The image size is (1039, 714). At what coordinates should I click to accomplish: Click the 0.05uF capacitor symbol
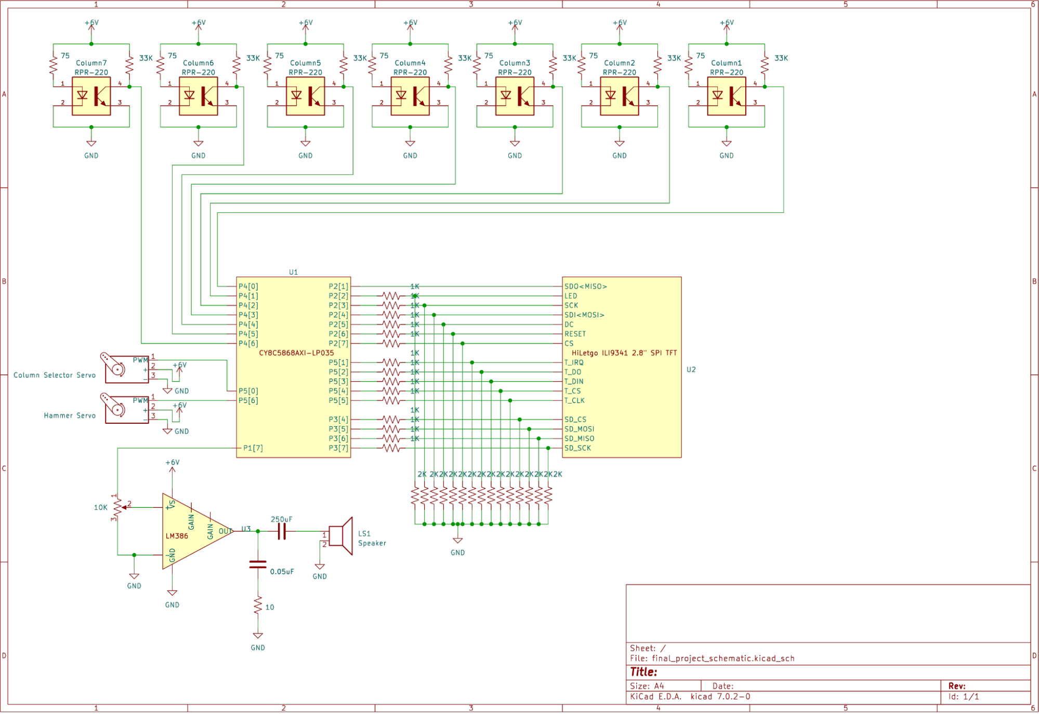(x=258, y=564)
